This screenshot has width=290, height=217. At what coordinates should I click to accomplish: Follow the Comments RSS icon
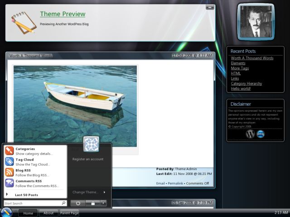point(10,183)
